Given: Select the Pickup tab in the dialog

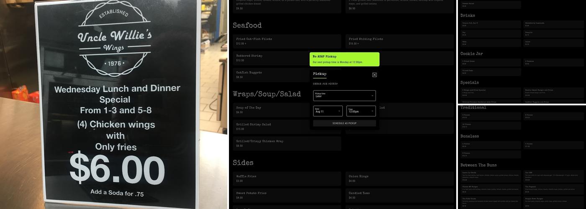Looking at the screenshot, I should point(320,74).
